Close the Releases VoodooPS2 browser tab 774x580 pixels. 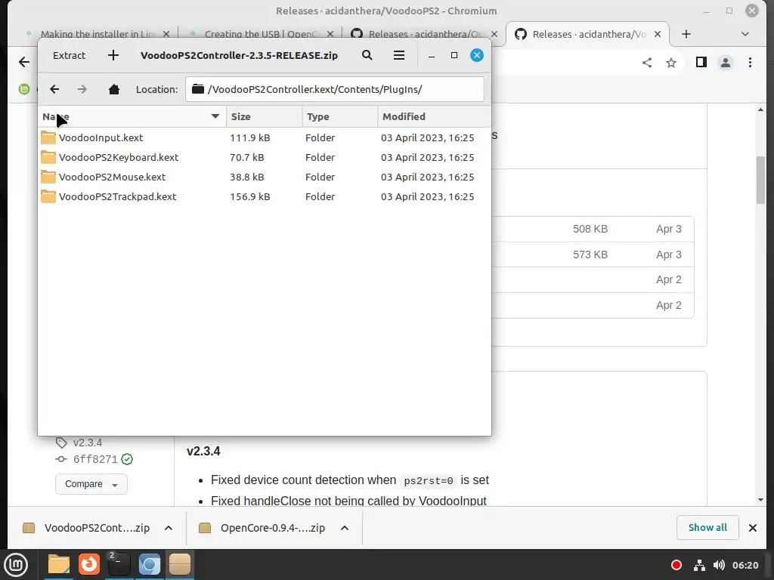coord(658,34)
